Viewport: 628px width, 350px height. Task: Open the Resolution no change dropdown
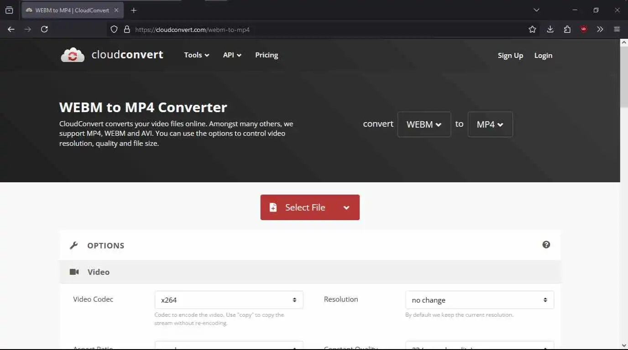(480, 300)
